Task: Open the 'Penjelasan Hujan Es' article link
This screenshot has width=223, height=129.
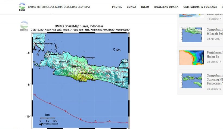Action: tap(215, 54)
